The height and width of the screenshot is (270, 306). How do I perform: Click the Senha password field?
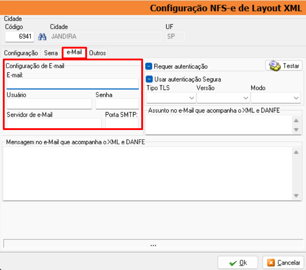coord(117,104)
